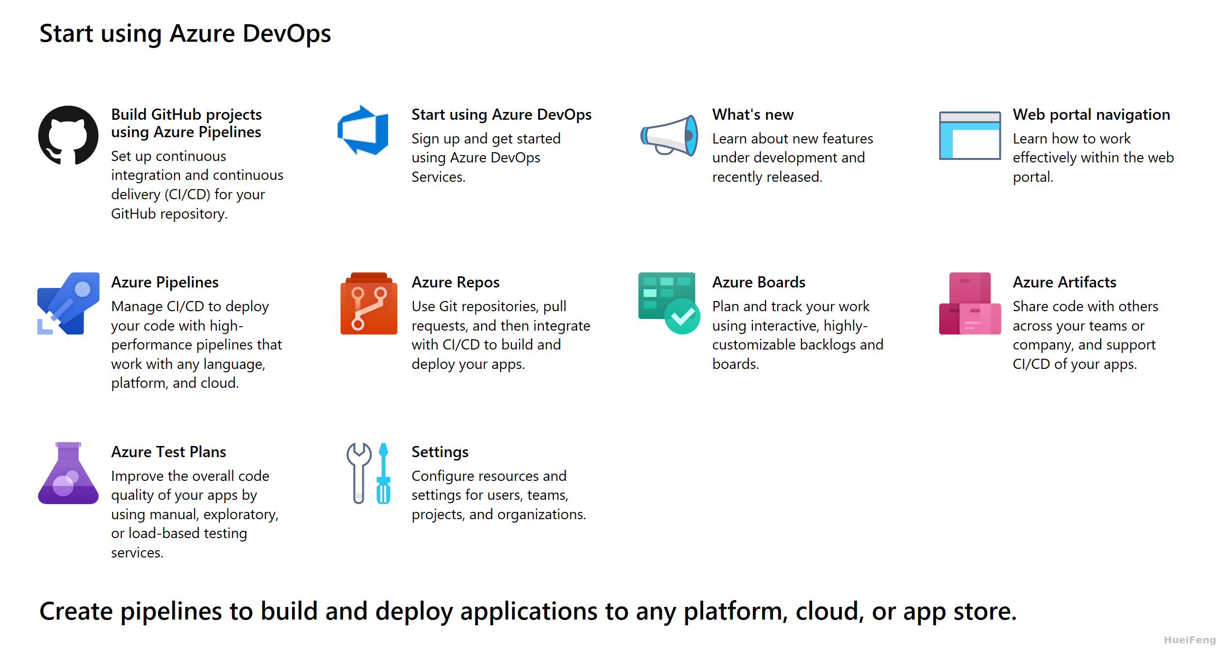1223x652 pixels.
Task: Click 'Manage CI/CD to deploy your code' text
Action: pyautogui.click(x=196, y=345)
